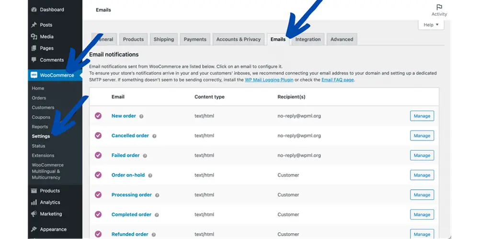The image size is (479, 239).
Task: Open the Cancelled order email link
Action: click(130, 136)
